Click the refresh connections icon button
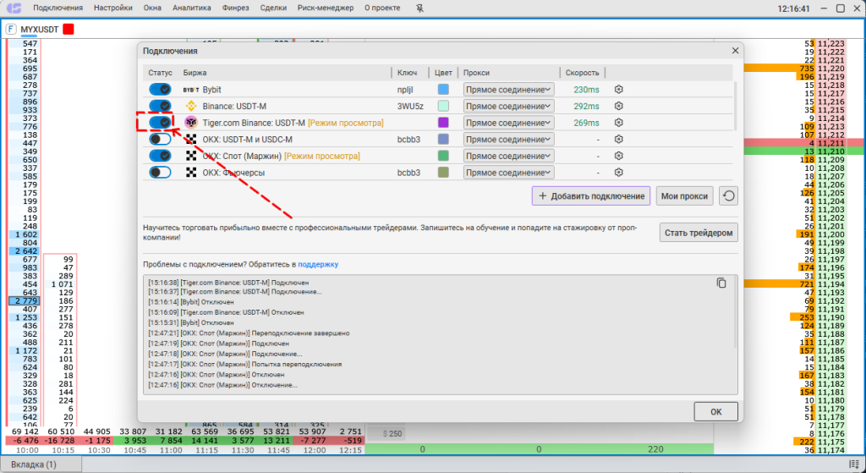The width and height of the screenshot is (866, 473). [728, 196]
